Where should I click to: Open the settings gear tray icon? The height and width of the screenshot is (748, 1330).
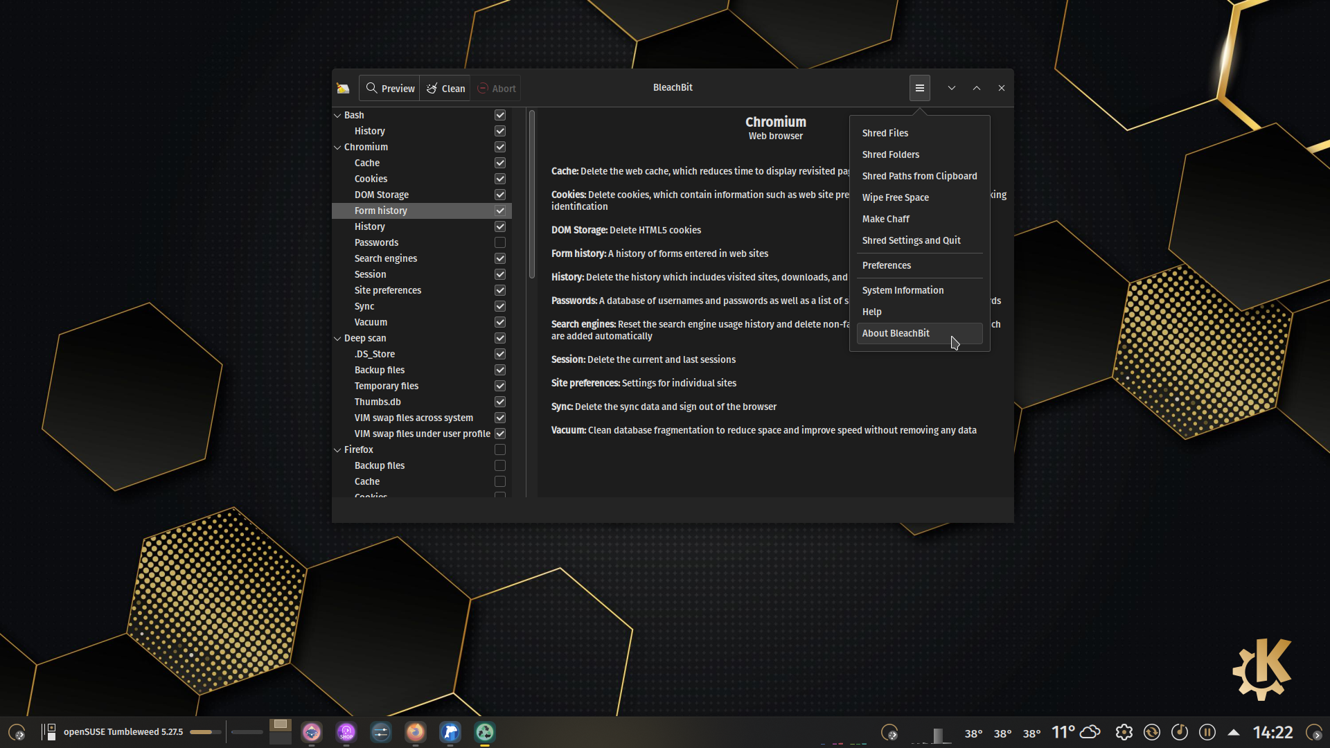(x=1124, y=732)
